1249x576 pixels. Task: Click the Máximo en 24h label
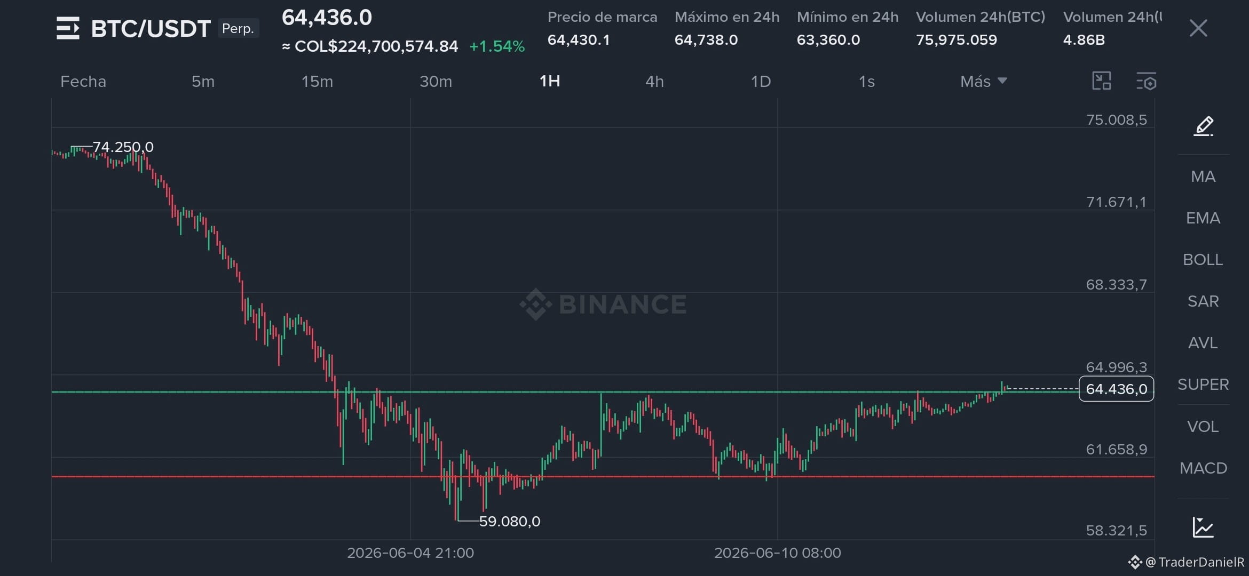(727, 17)
